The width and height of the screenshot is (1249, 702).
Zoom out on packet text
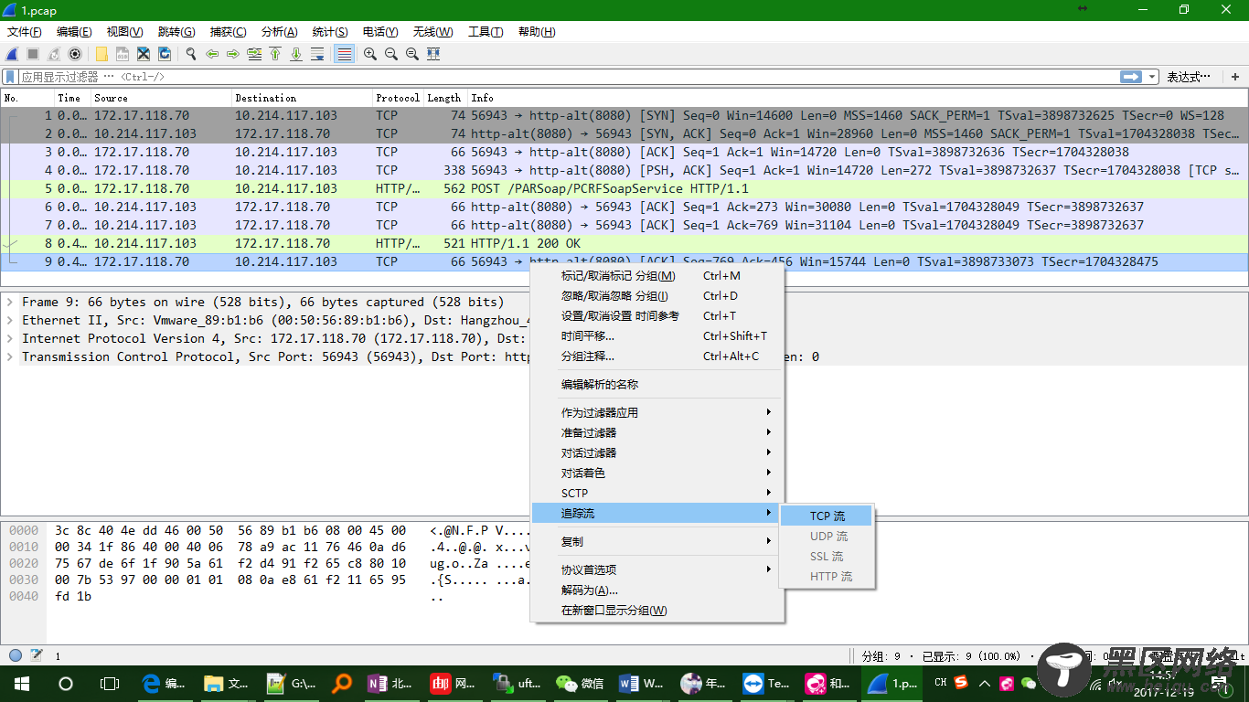[391, 54]
